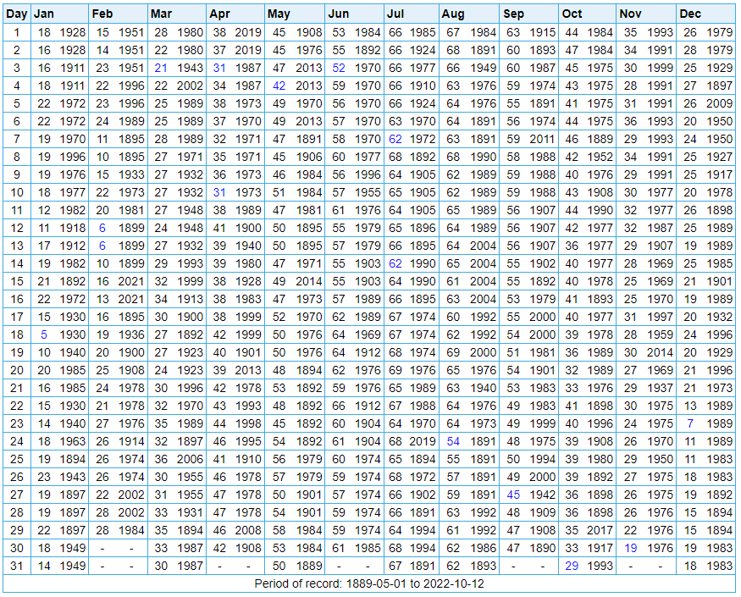Open blue value 19 in Nov, day 30

pos(630,548)
